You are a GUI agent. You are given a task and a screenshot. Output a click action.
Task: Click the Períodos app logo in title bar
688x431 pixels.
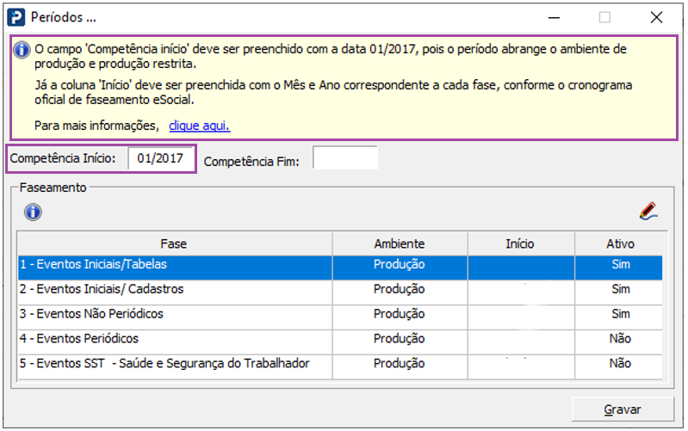pyautogui.click(x=16, y=17)
